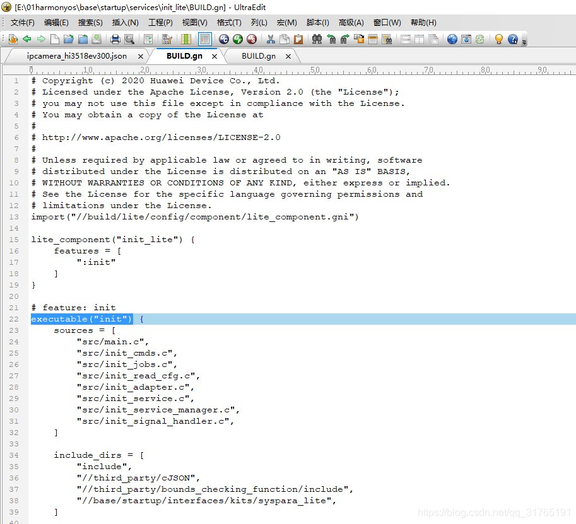Click the orange file icon at the toolbar's left end

[x=13, y=38]
